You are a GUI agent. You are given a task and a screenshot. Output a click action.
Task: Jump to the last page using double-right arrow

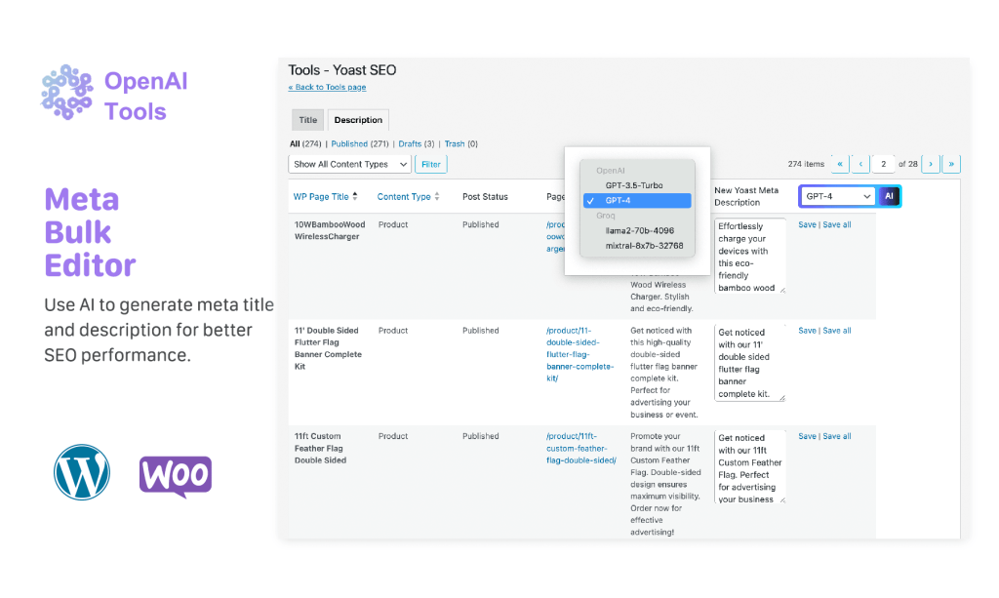pos(953,164)
